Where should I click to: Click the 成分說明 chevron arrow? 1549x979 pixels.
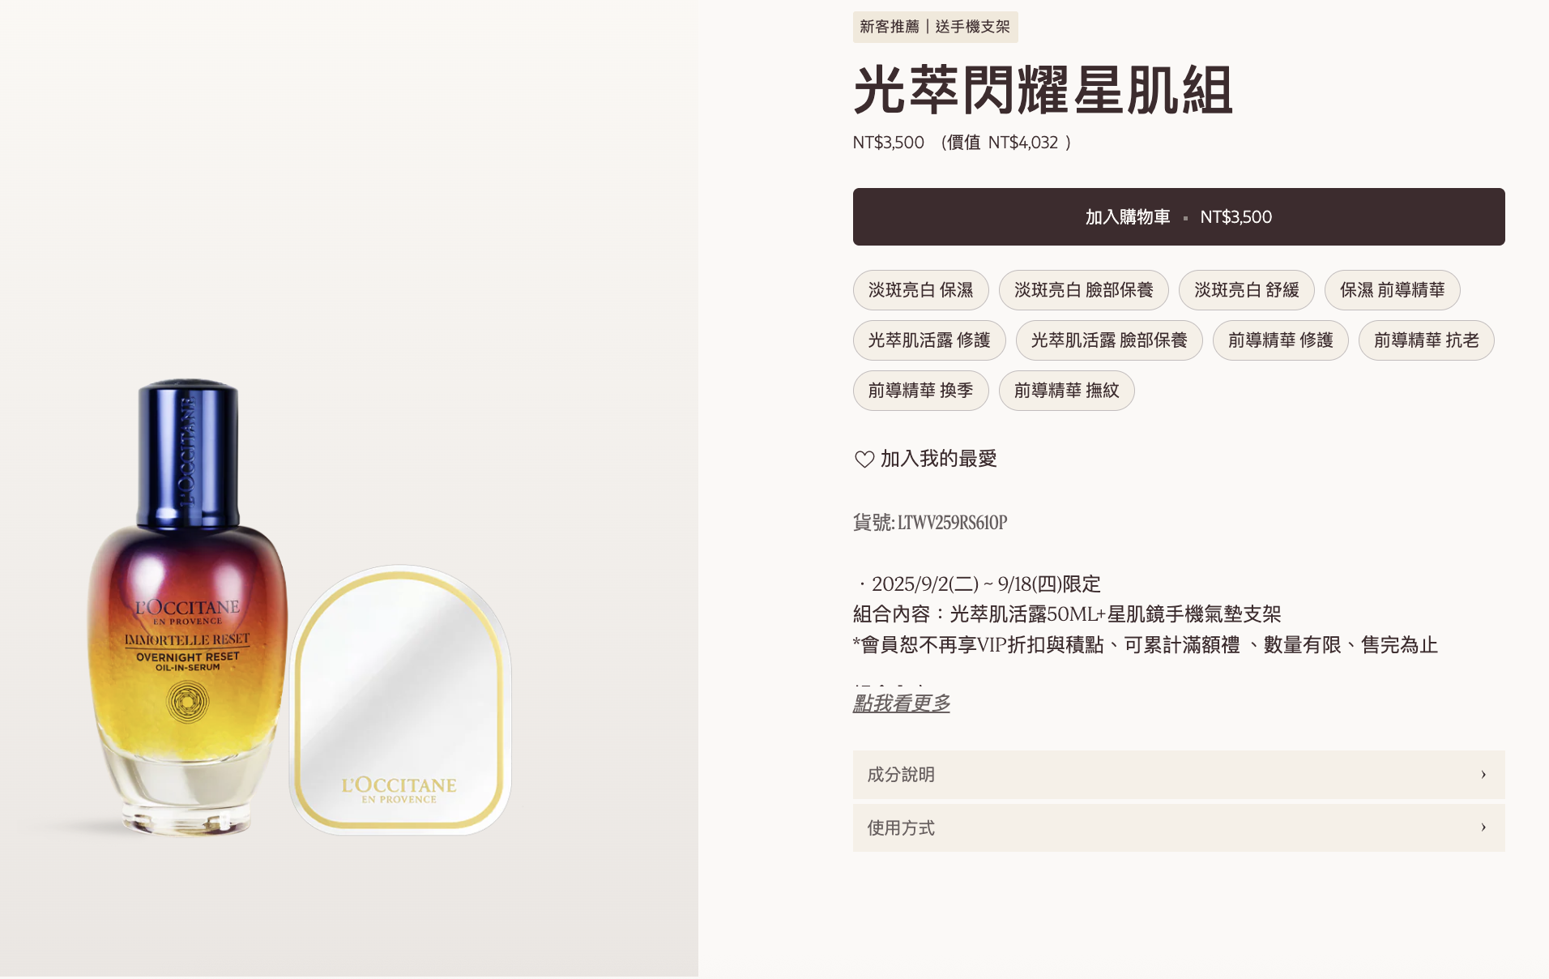1483,775
